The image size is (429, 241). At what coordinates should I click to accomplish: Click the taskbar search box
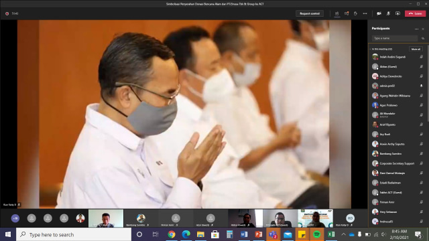(x=74, y=234)
